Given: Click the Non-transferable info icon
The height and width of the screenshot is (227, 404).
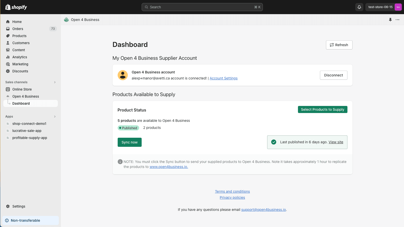Looking at the screenshot, I should click(7, 220).
